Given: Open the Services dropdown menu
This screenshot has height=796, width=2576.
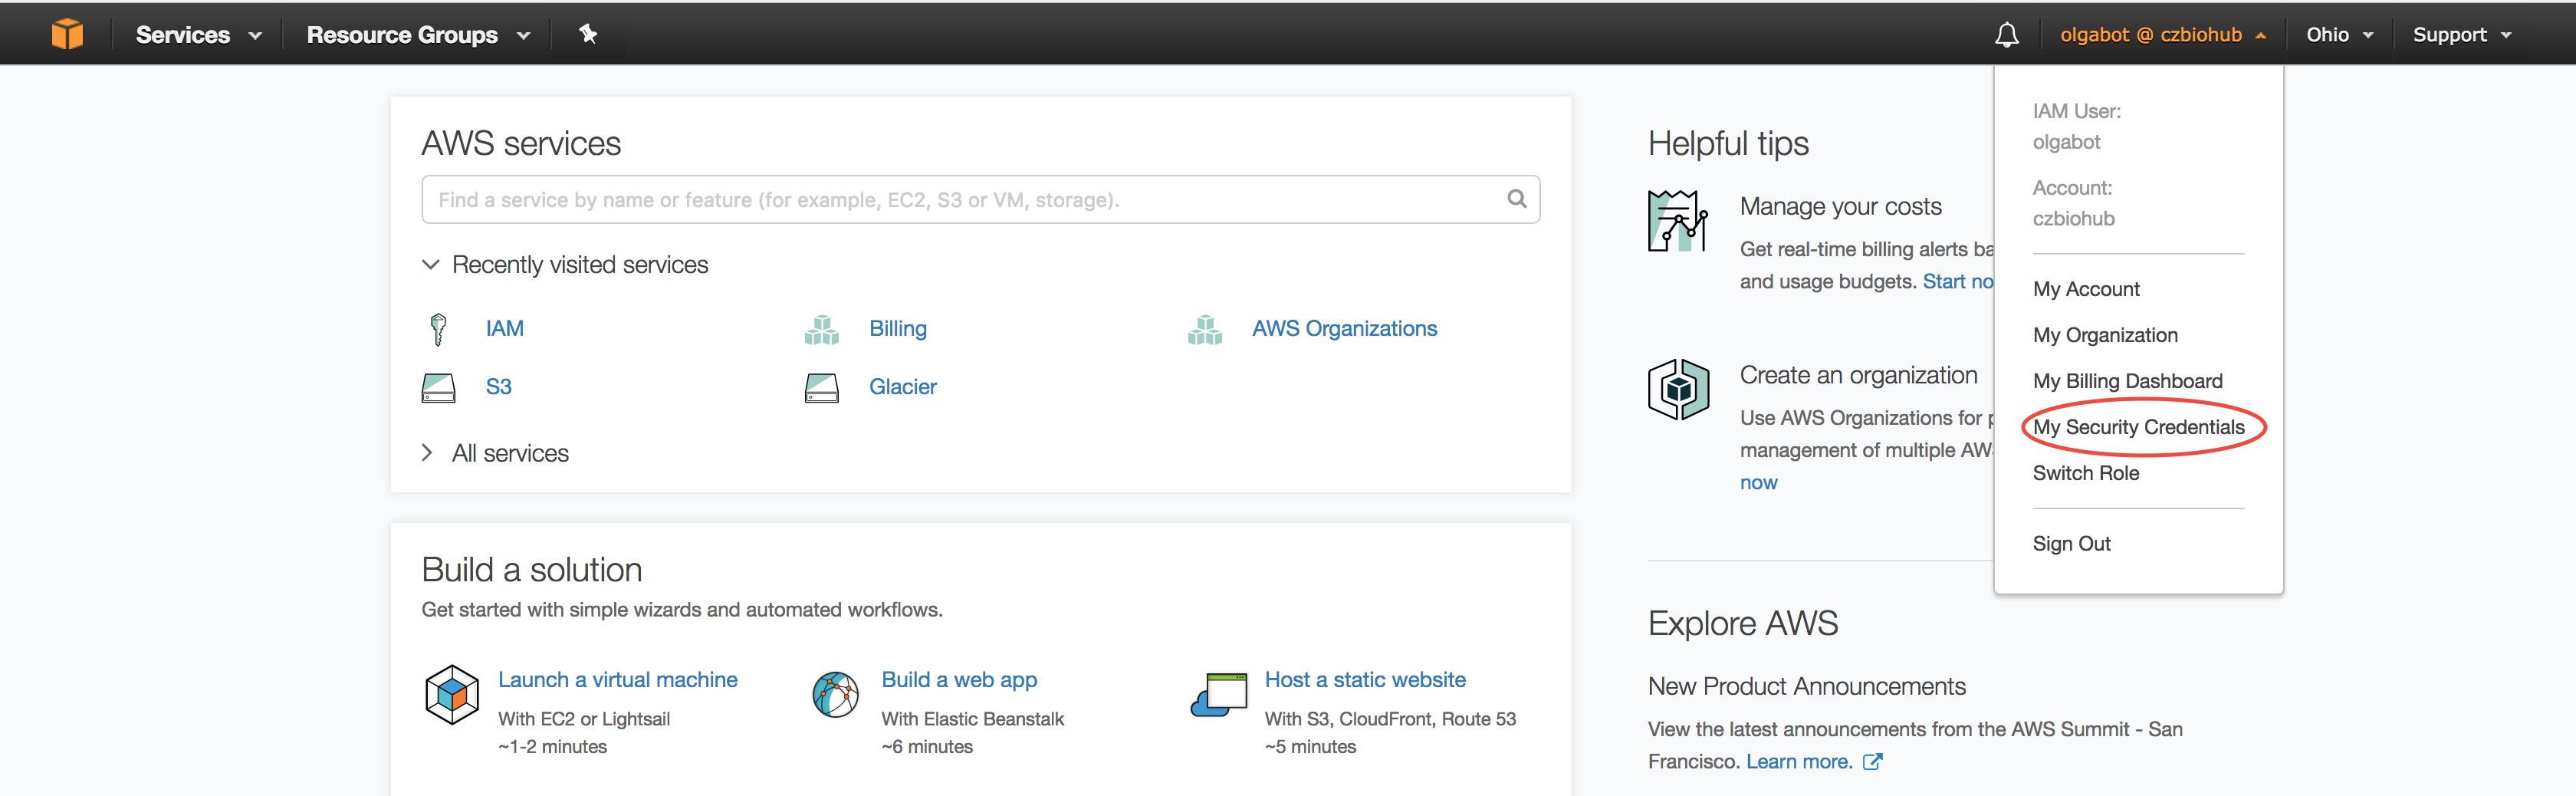Looking at the screenshot, I should click(198, 35).
